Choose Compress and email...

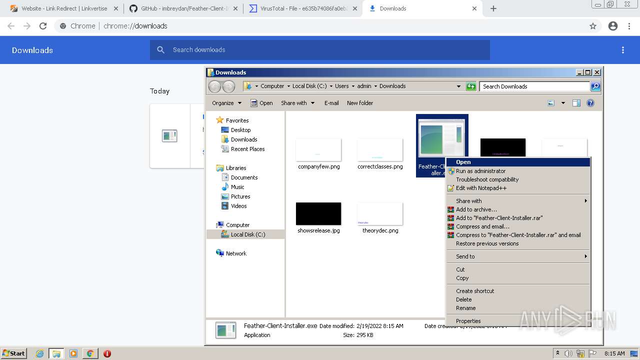(518, 226)
